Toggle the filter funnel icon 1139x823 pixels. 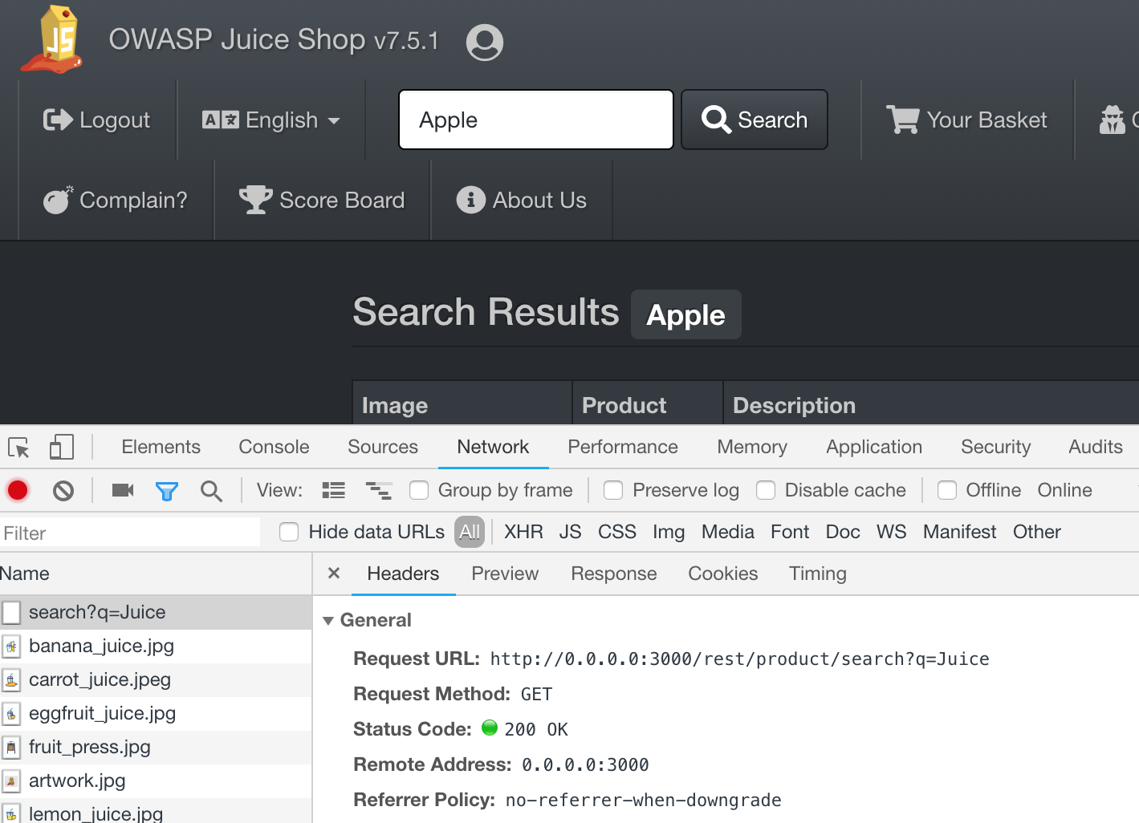pyautogui.click(x=167, y=491)
